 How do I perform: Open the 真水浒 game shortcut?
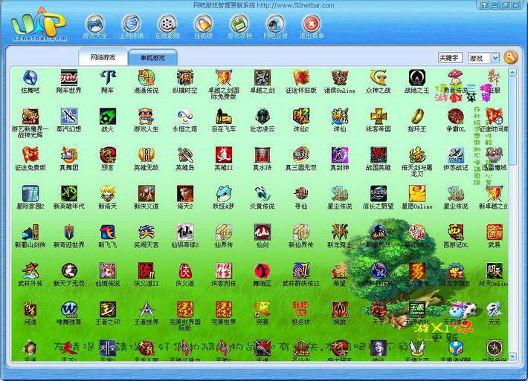coord(263,155)
